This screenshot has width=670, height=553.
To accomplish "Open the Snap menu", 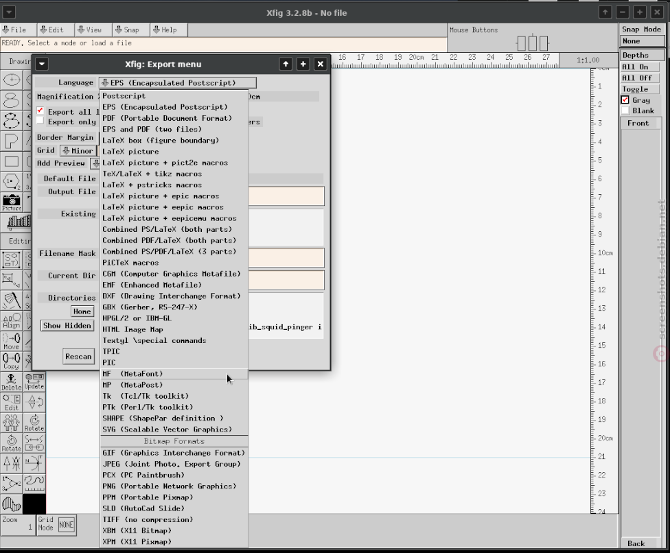I will (x=132, y=30).
